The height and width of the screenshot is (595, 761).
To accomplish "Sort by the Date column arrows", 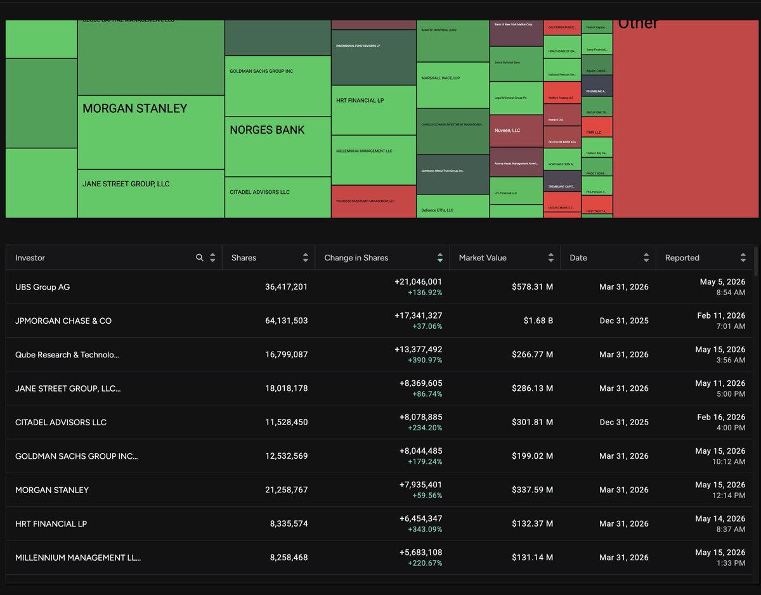I will (x=646, y=258).
